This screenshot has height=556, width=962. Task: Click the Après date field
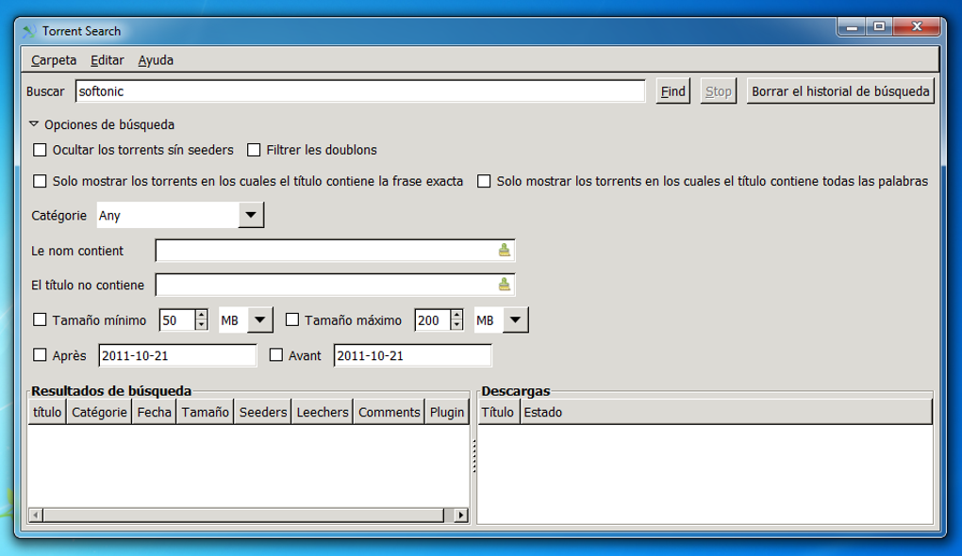tap(177, 355)
